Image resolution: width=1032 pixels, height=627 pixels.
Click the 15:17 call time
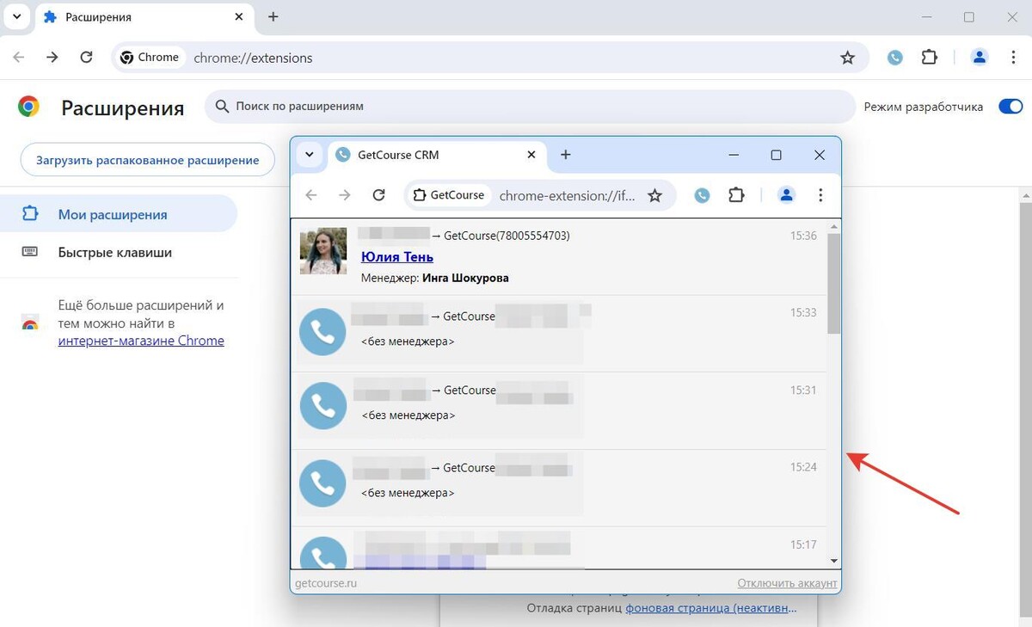803,545
